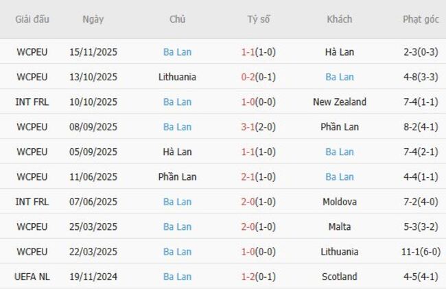
Task: Click the 0-2 score of Lithuania match
Action: [x=249, y=77]
